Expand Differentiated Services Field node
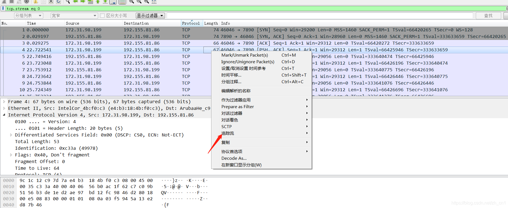The height and width of the screenshot is (208, 508). pos(11,135)
